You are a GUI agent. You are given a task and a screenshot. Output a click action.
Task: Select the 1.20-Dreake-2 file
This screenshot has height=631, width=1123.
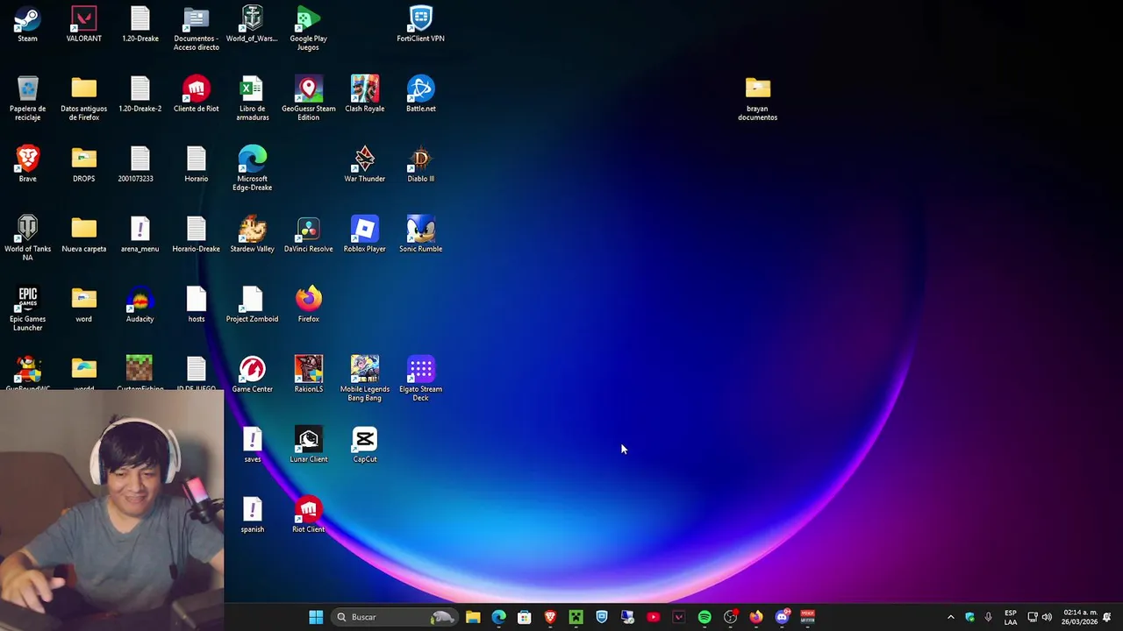click(x=139, y=94)
